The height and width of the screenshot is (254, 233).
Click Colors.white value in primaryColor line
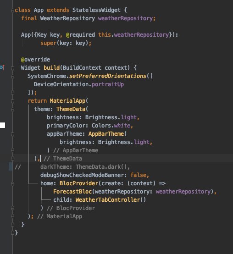(111, 126)
